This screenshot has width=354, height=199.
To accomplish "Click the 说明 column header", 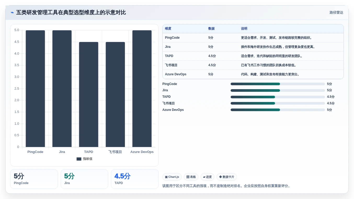I will [244, 29].
